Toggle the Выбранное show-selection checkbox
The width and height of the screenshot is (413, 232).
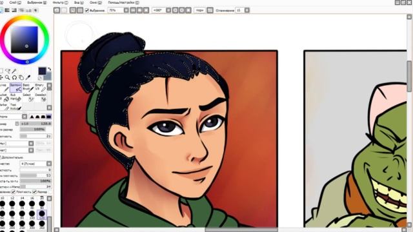86,10
